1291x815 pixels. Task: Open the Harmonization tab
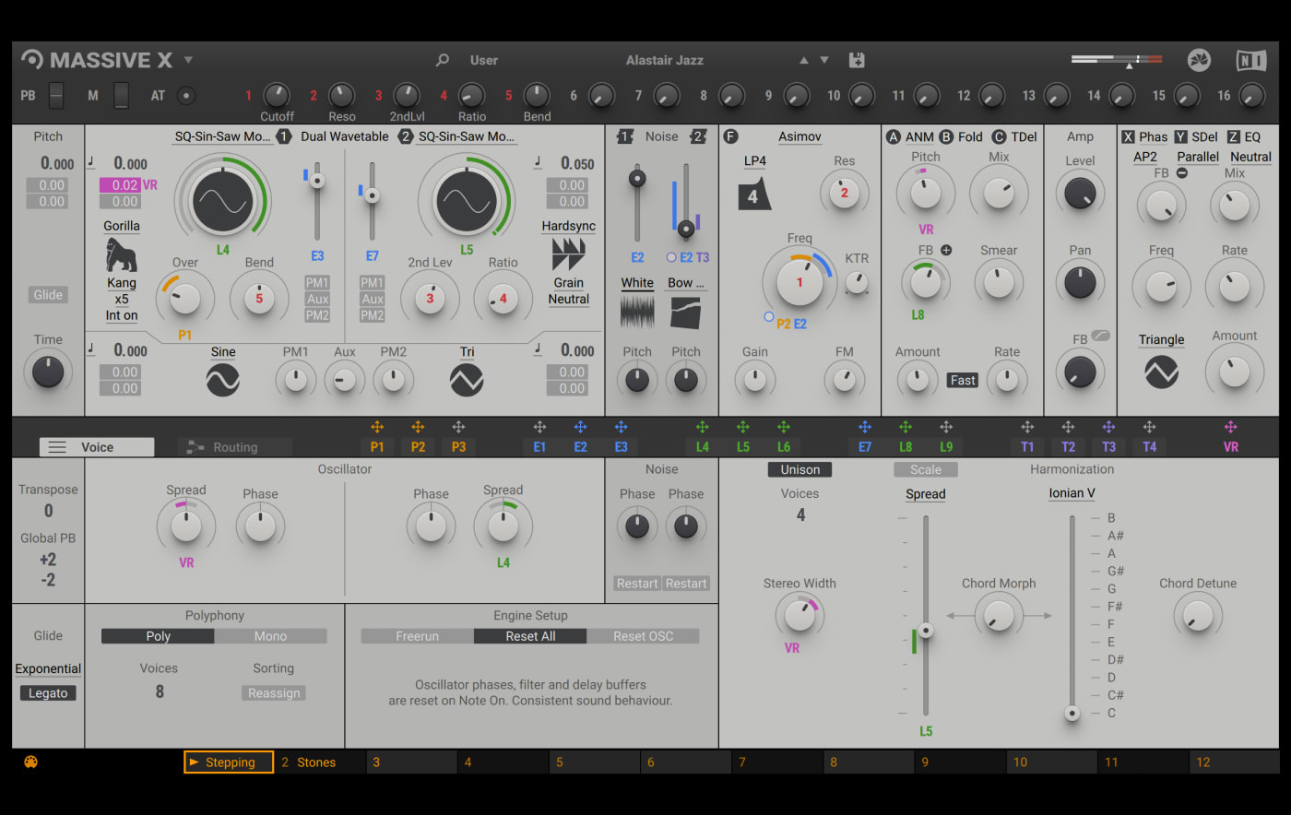tap(1072, 469)
